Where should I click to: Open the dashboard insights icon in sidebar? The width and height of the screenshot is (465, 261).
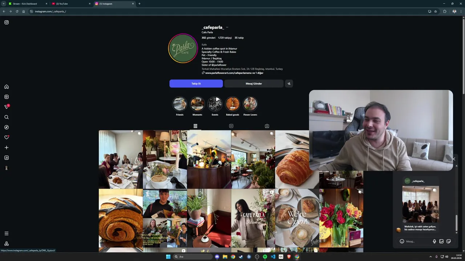click(7, 158)
